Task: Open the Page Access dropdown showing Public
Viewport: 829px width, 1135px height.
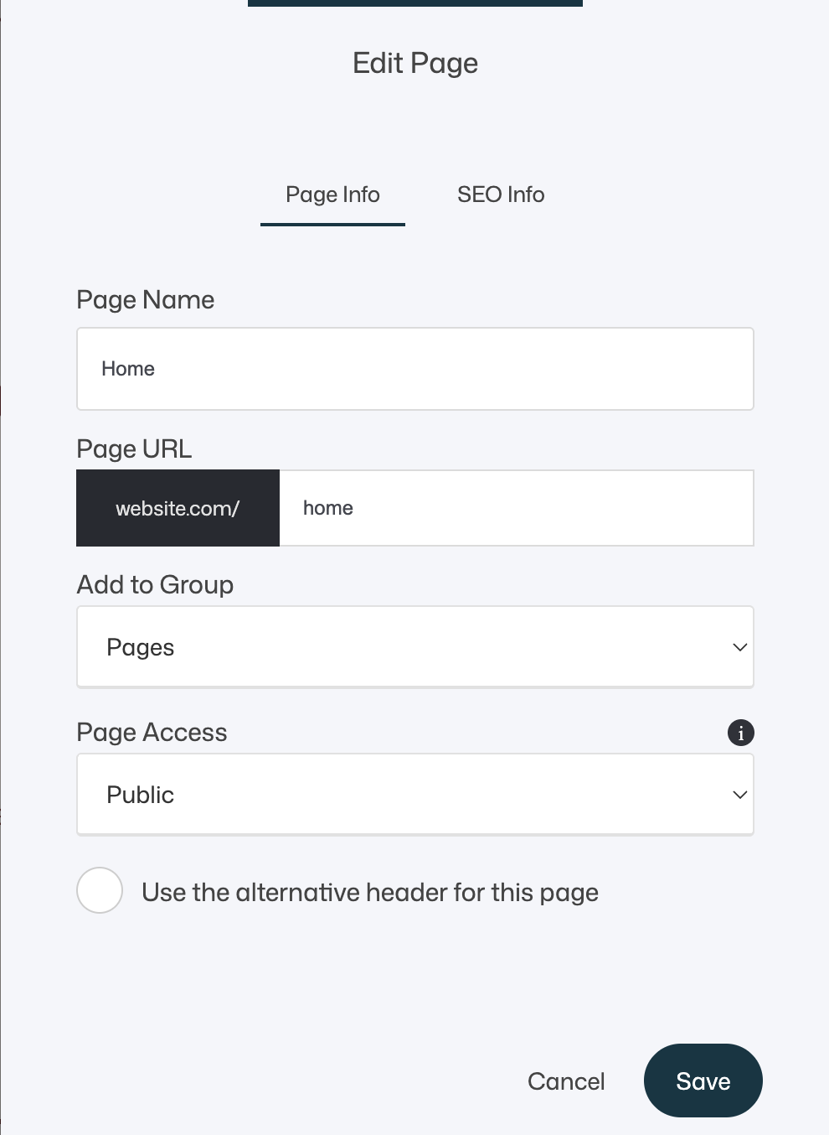Action: point(415,795)
